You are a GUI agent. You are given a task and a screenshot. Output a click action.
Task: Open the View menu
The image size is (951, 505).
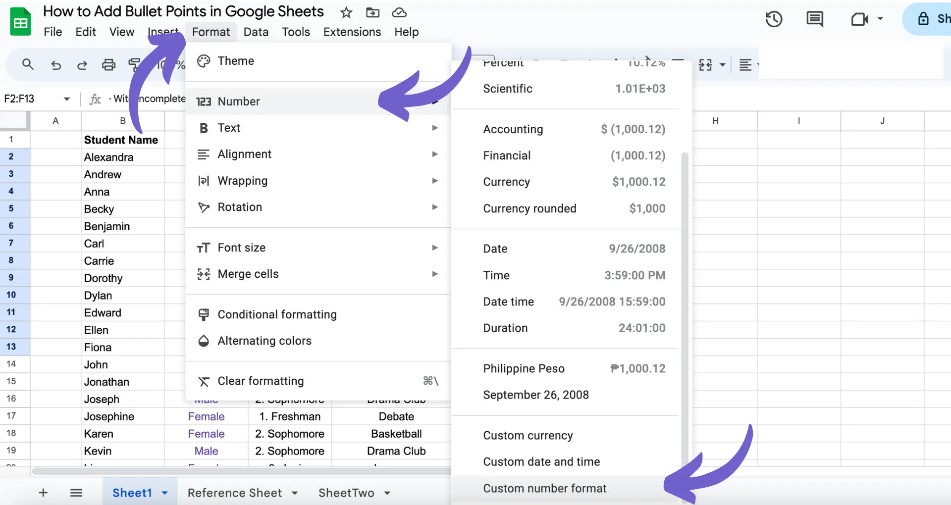click(122, 32)
